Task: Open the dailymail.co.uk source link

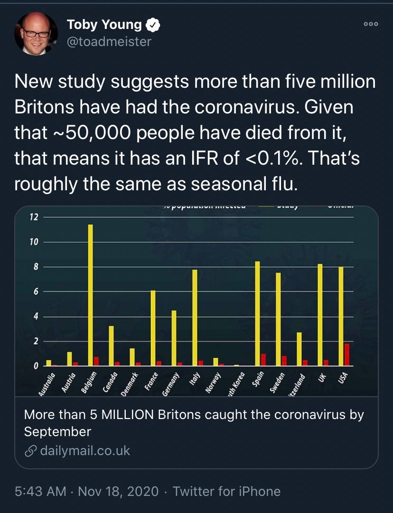Action: (x=84, y=450)
